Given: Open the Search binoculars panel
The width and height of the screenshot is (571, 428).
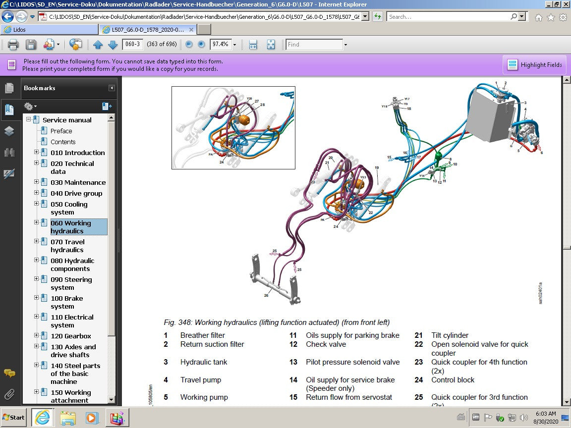Looking at the screenshot, I should 9,153.
